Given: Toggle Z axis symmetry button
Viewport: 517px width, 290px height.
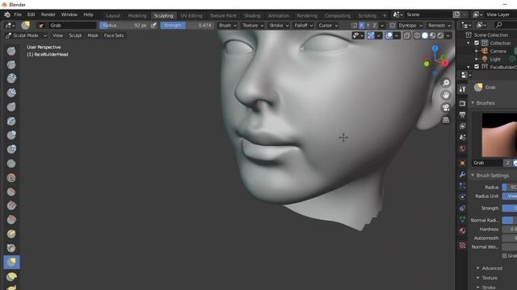Looking at the screenshot, I should tap(375, 25).
